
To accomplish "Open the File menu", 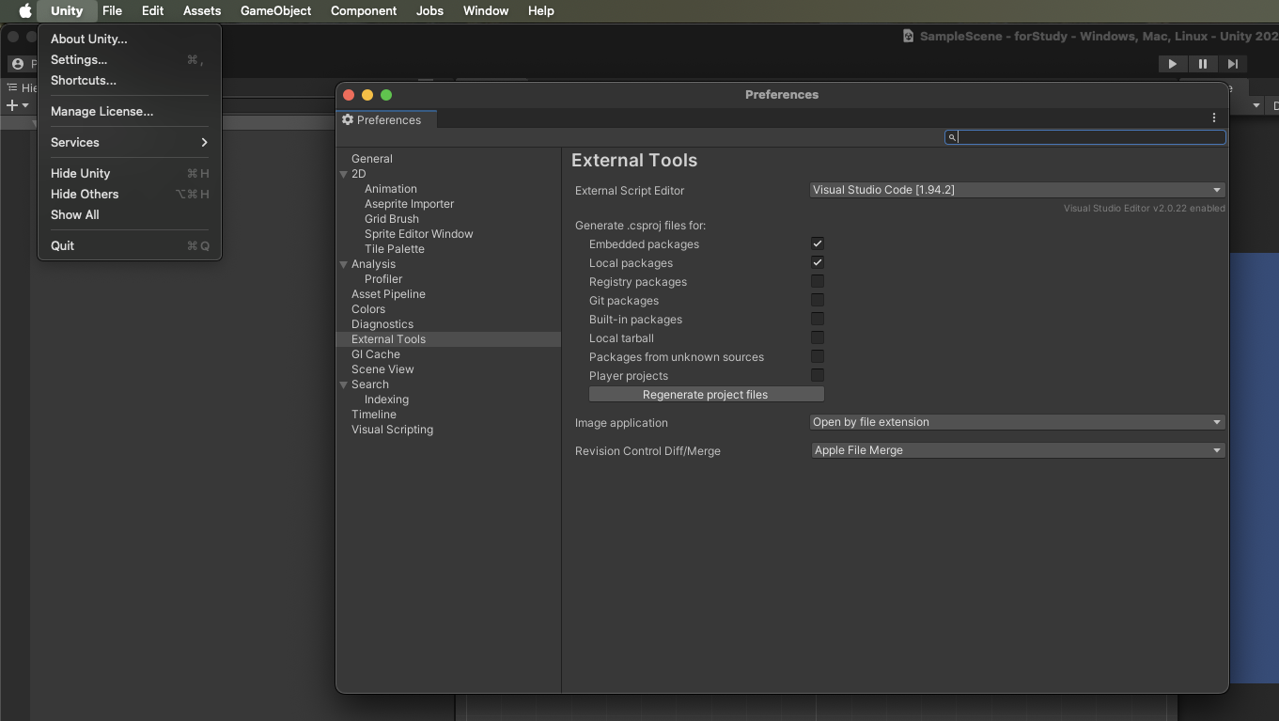I will pos(112,11).
